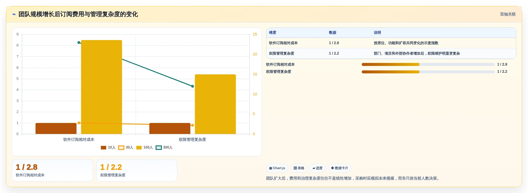Click the 说明 column header

[377, 33]
